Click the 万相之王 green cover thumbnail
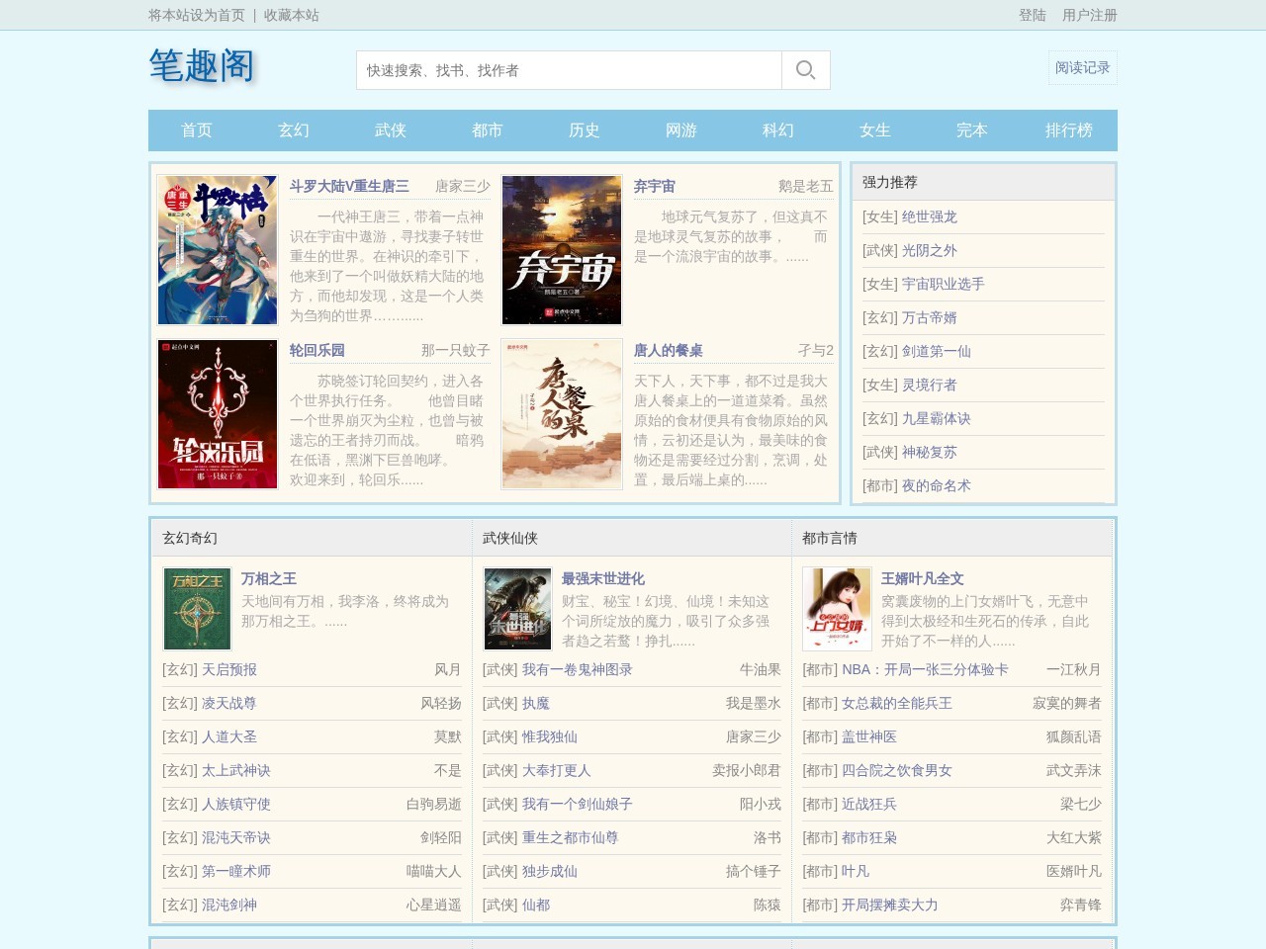 point(197,608)
